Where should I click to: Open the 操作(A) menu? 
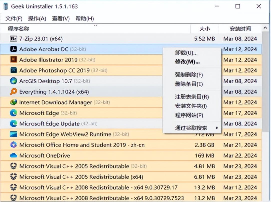(37, 18)
